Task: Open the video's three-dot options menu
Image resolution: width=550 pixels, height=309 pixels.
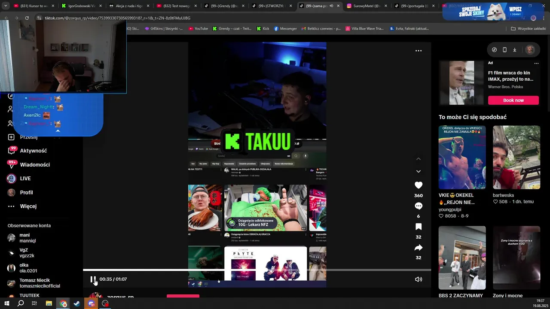Action: coord(419,51)
